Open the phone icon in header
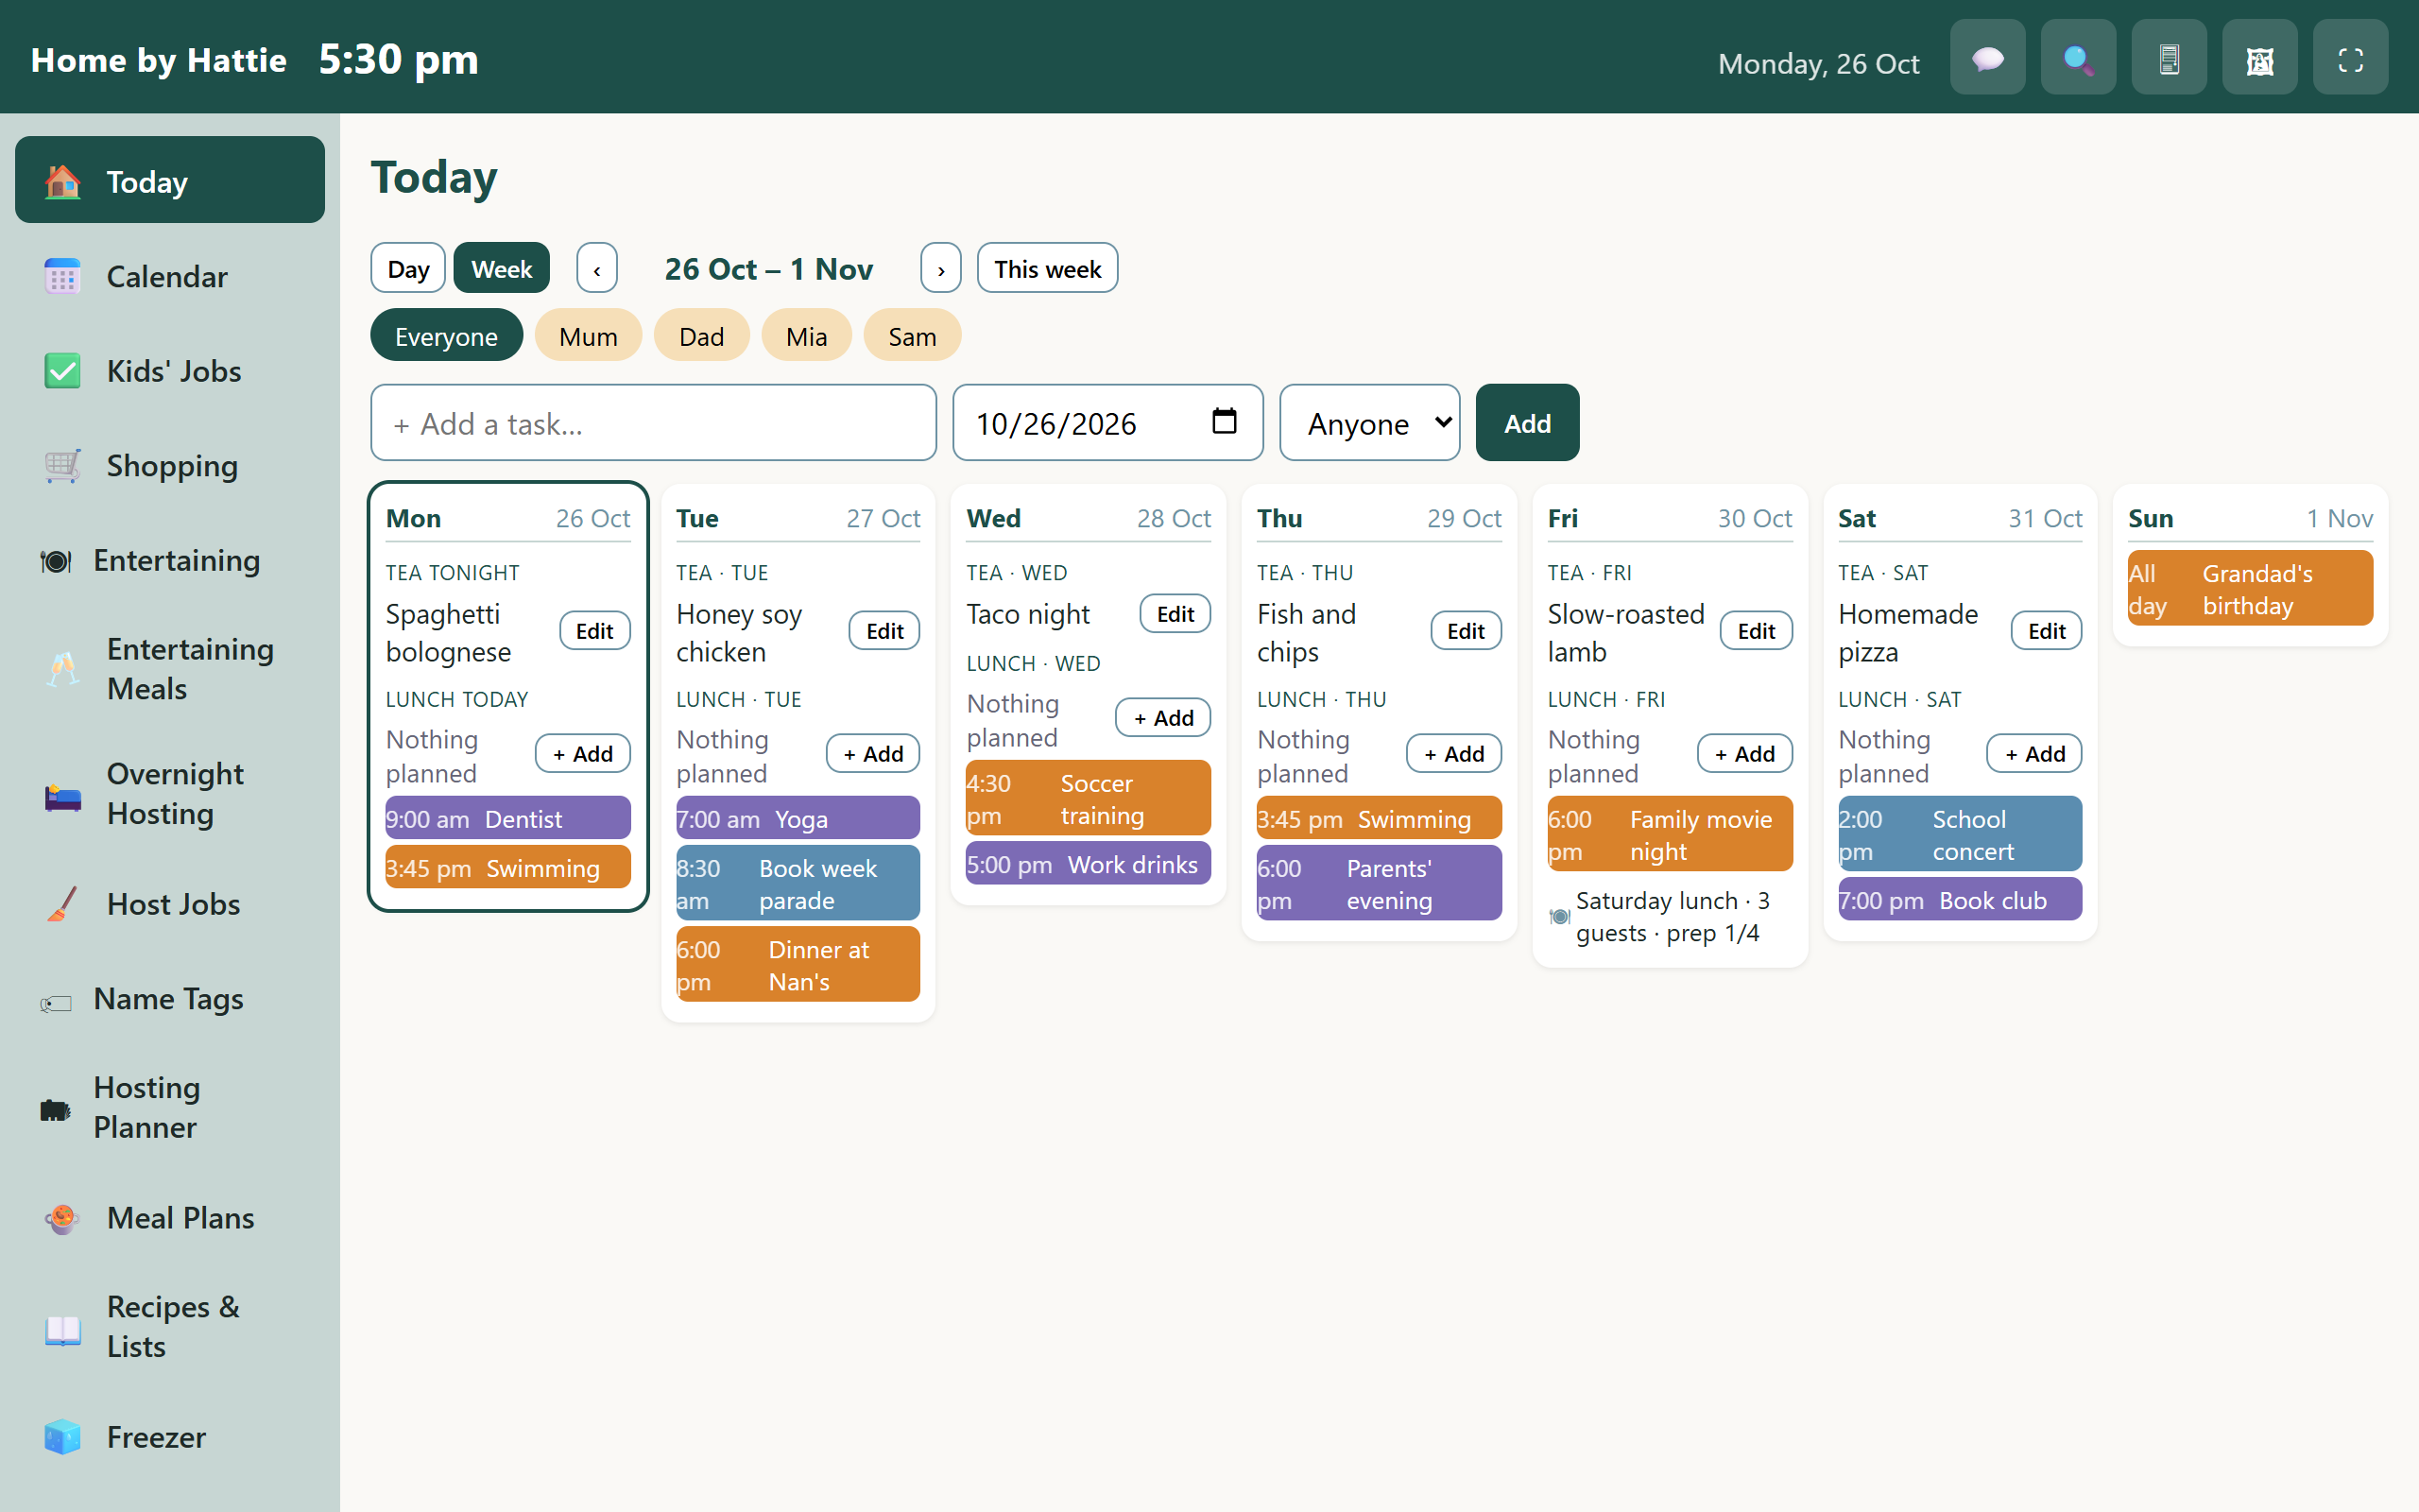Screen dimensions: 2419x1512 tap(2170, 58)
